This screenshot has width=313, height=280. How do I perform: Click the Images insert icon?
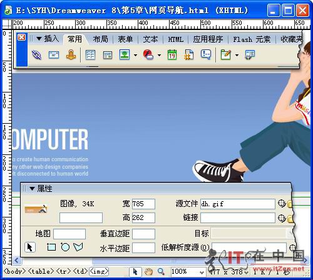(125, 55)
